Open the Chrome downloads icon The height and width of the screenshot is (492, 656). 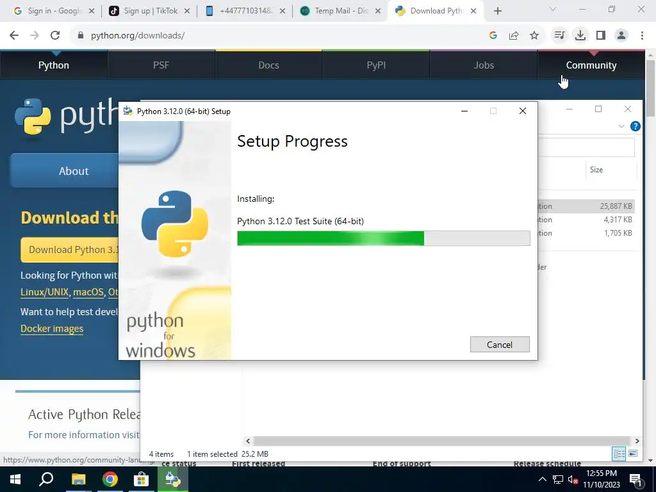tap(580, 36)
